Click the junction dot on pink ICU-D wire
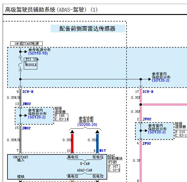187x182 pixels. click(141, 104)
